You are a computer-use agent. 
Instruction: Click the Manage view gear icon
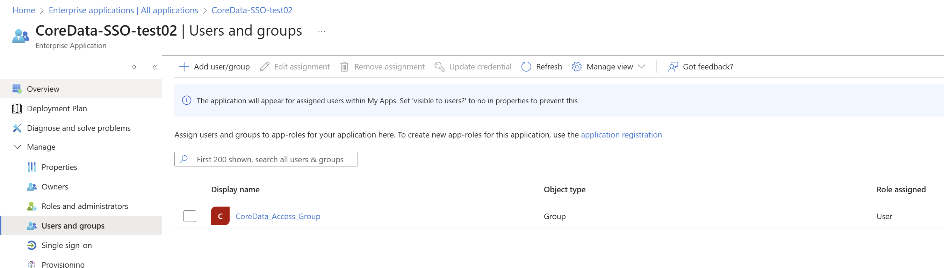(x=576, y=67)
